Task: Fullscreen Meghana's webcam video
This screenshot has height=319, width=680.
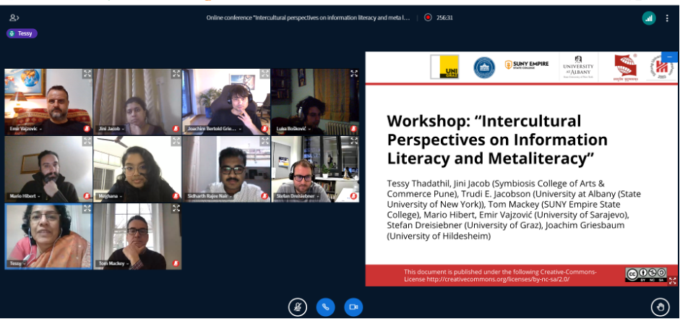Action: pos(176,141)
